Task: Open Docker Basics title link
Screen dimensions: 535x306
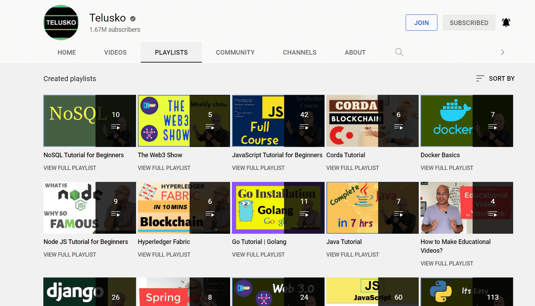Action: tap(440, 155)
